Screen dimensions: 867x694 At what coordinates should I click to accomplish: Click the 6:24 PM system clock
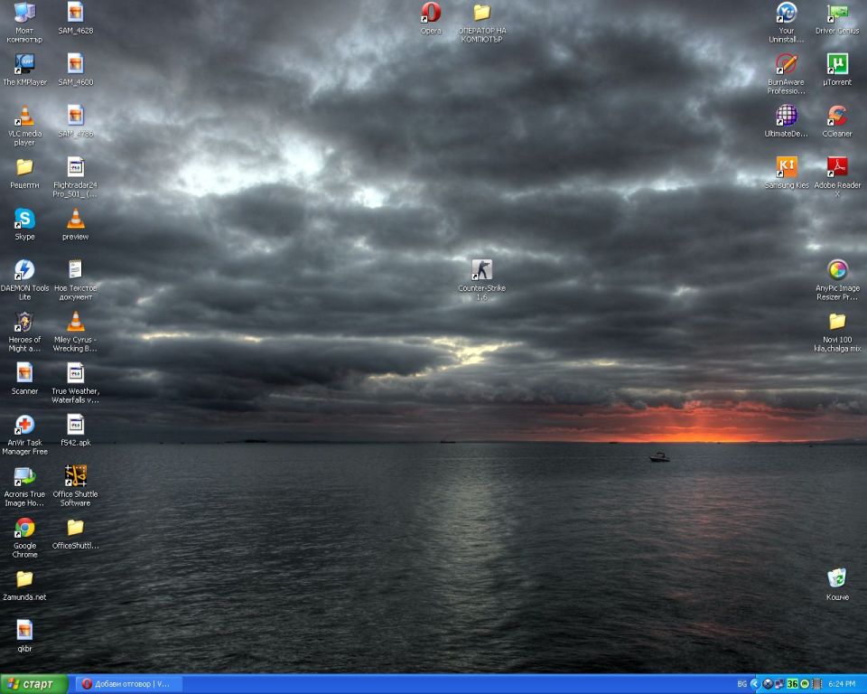tap(842, 684)
